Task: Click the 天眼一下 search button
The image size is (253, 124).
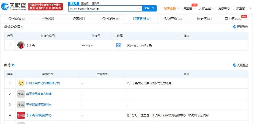Action: tap(149, 8)
